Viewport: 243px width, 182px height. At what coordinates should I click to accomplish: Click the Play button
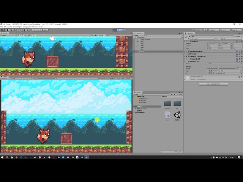[115, 30]
